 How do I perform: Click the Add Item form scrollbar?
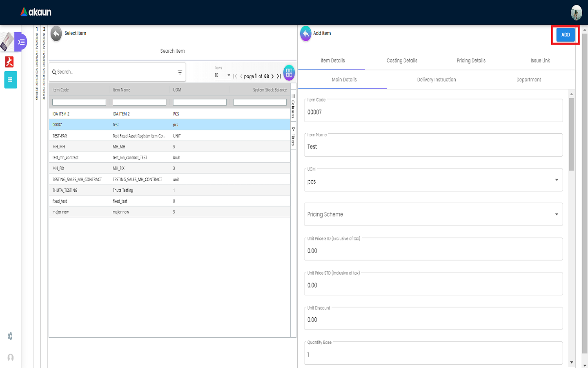571,135
